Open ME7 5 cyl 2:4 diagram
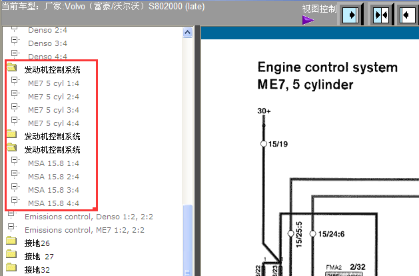 pyautogui.click(x=53, y=97)
